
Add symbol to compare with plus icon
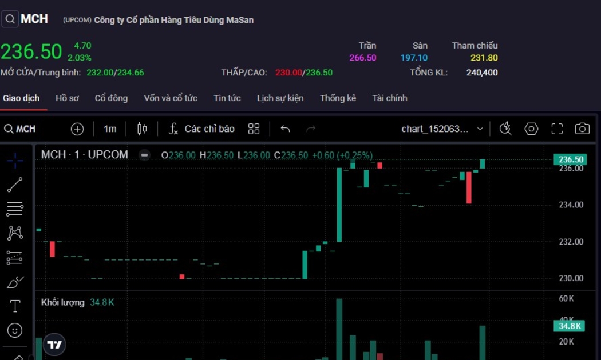[77, 129]
